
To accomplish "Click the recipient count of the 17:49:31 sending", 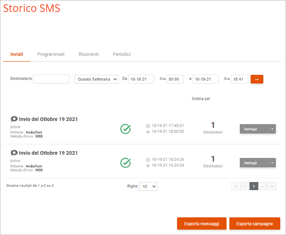I will pos(213,125).
